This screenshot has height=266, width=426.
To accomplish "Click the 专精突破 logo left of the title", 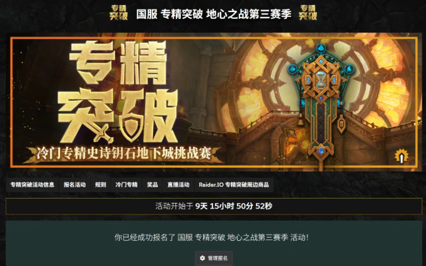I will [118, 13].
